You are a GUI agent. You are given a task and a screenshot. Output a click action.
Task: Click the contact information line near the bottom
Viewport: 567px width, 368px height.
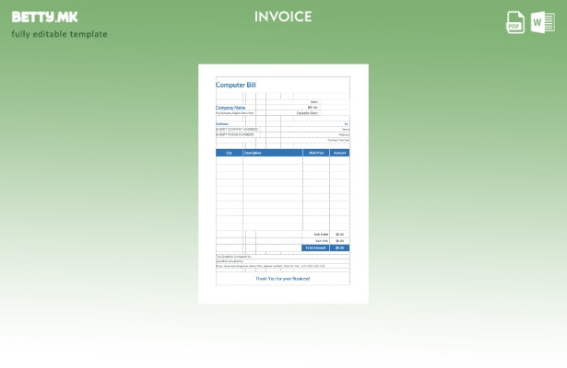pos(270,266)
